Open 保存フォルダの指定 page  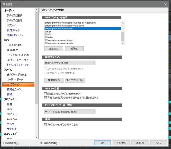pos(17,74)
